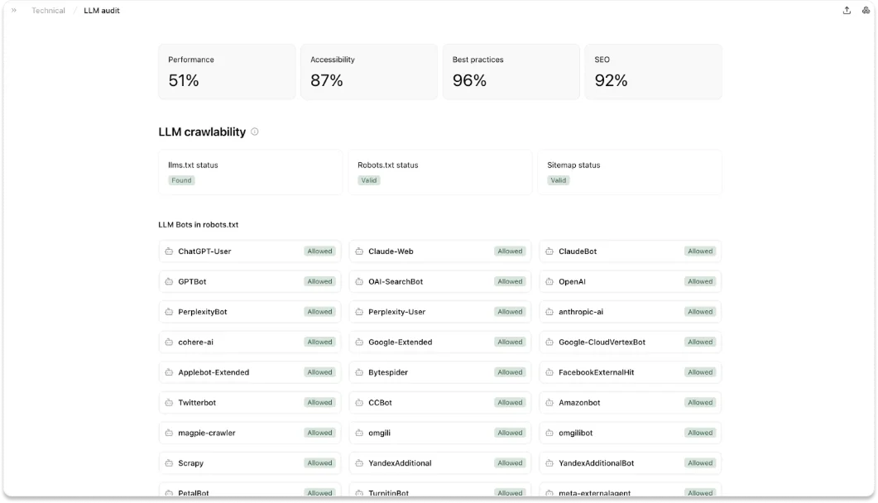Click the bot icon next to Perplexity-User

tap(359, 312)
